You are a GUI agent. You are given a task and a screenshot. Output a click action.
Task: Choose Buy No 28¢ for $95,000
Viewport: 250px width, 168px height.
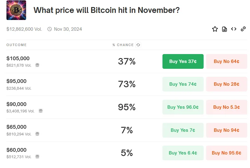[x=226, y=84]
